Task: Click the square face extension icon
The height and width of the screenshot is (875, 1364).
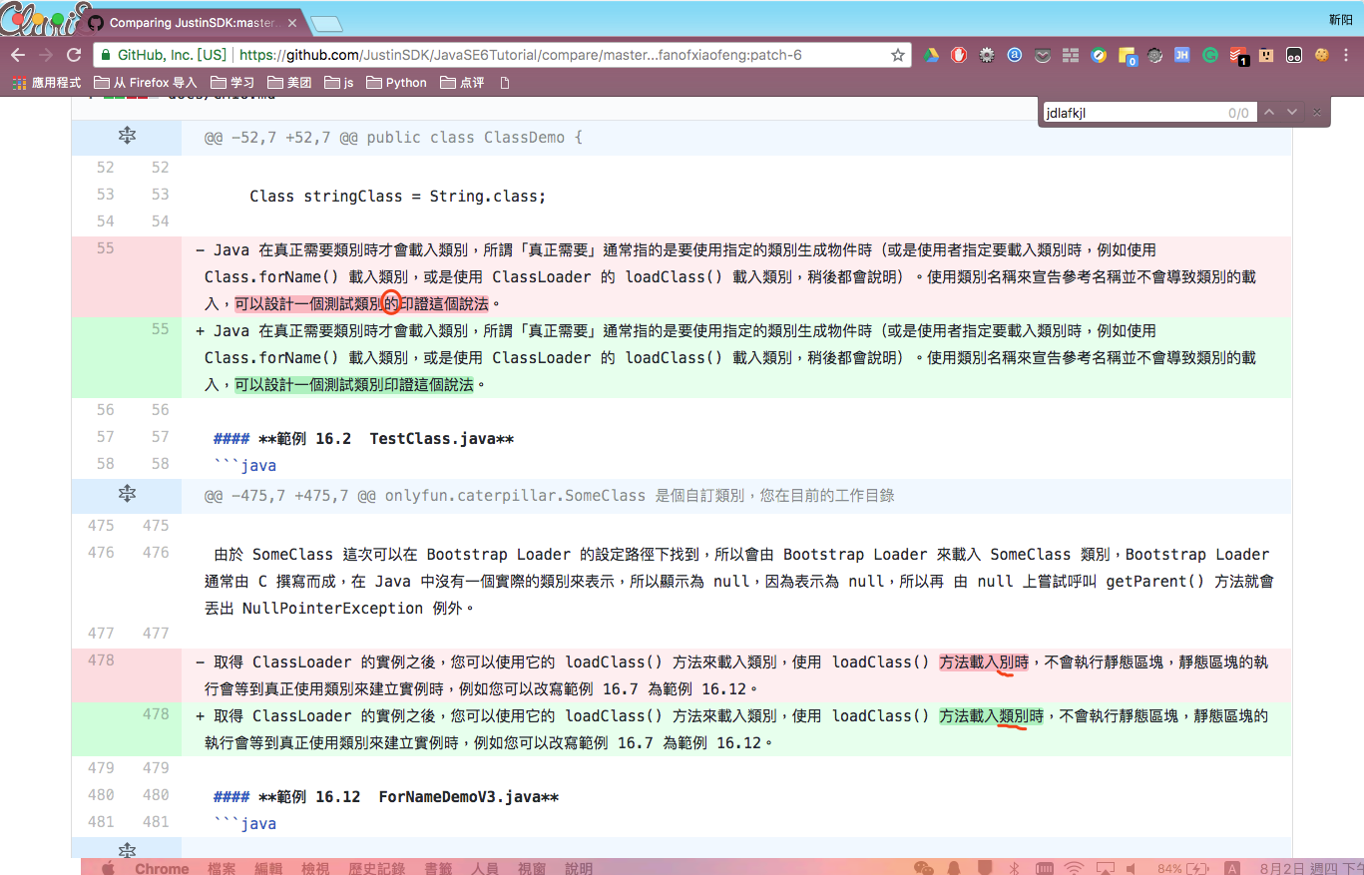Action: point(1266,56)
